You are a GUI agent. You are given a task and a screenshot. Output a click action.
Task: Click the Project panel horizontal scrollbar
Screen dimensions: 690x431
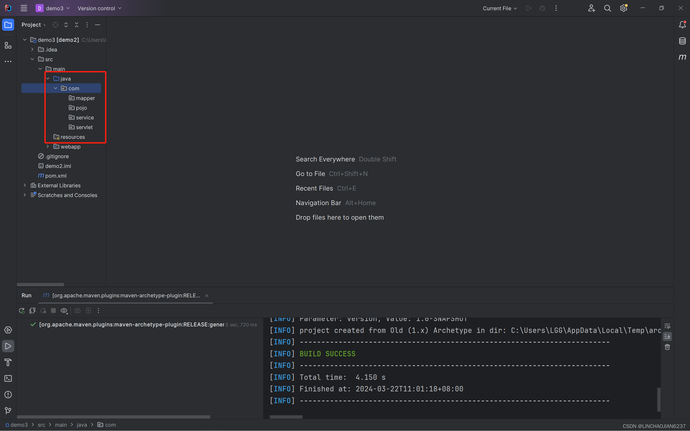(x=40, y=284)
